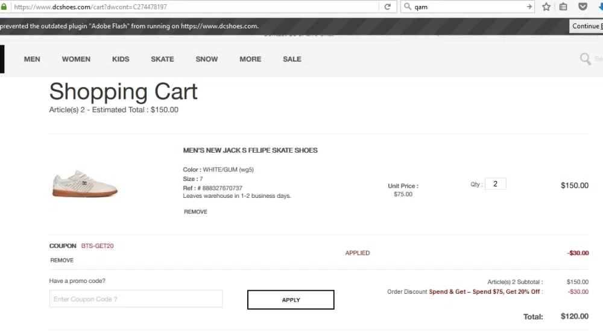Screen dimensions: 603x333
Task: Click the Spend & Get discount description
Action: coord(484,292)
